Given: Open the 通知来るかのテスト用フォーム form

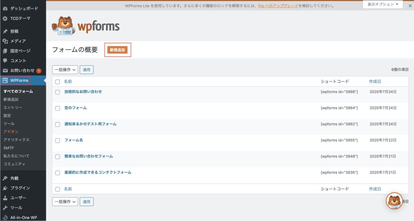Looking at the screenshot, I should point(90,124).
